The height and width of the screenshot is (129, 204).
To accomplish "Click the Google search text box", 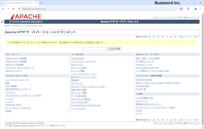I will click(x=95, y=49).
